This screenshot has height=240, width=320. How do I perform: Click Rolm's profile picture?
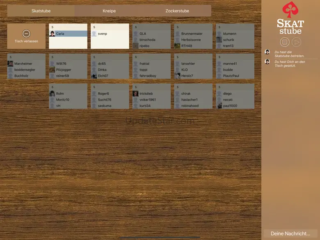(52, 94)
